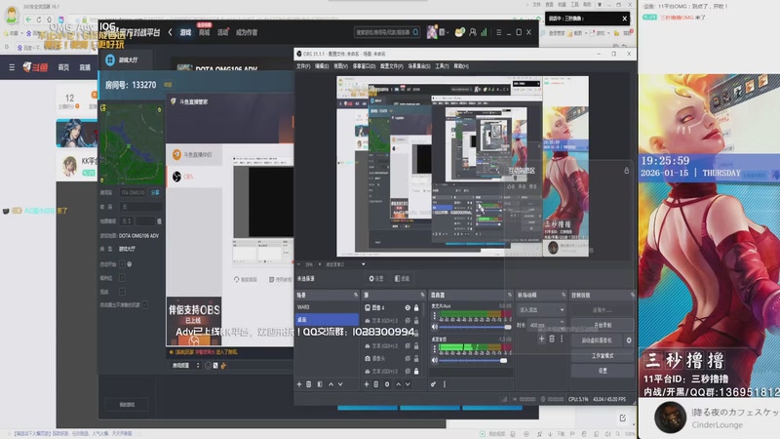The width and height of the screenshot is (780, 439).
Task: Click 设置 button in OBS controls panel
Action: tap(603, 371)
